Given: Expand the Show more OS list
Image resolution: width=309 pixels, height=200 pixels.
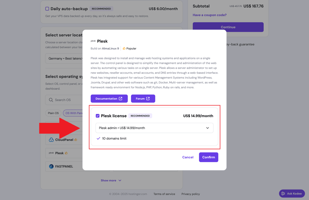Looking at the screenshot, I should click(111, 180).
